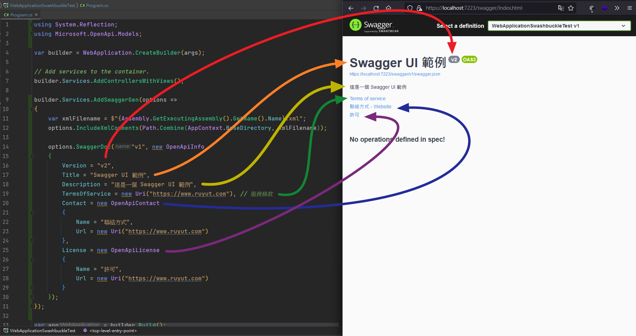
Task: Click 'AddControllersWithViews' on line 7
Action: click(x=134, y=81)
